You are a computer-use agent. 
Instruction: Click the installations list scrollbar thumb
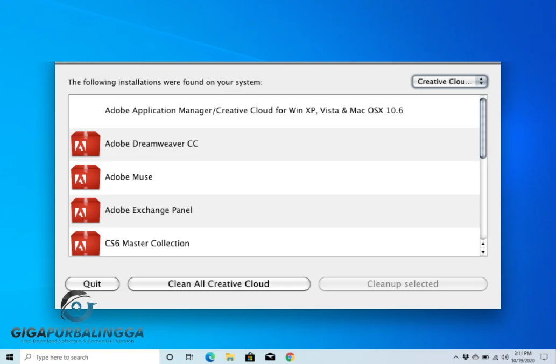(483, 128)
